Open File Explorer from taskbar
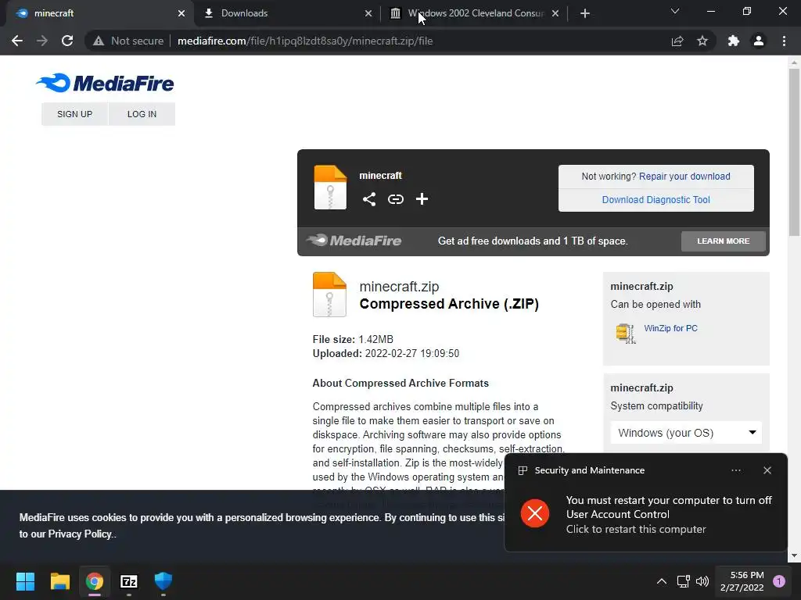Screen dimensions: 801x600 click(x=59, y=581)
